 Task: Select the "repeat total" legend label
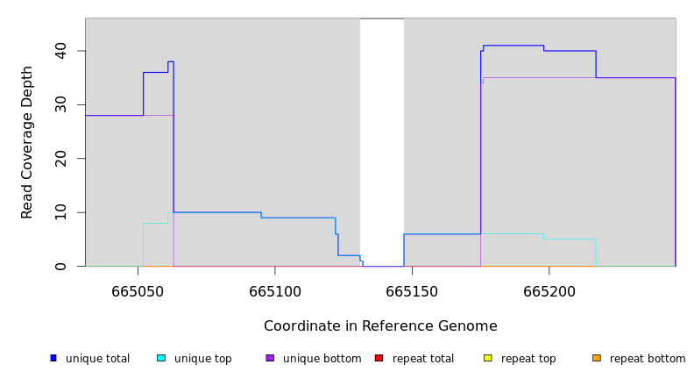423,359
